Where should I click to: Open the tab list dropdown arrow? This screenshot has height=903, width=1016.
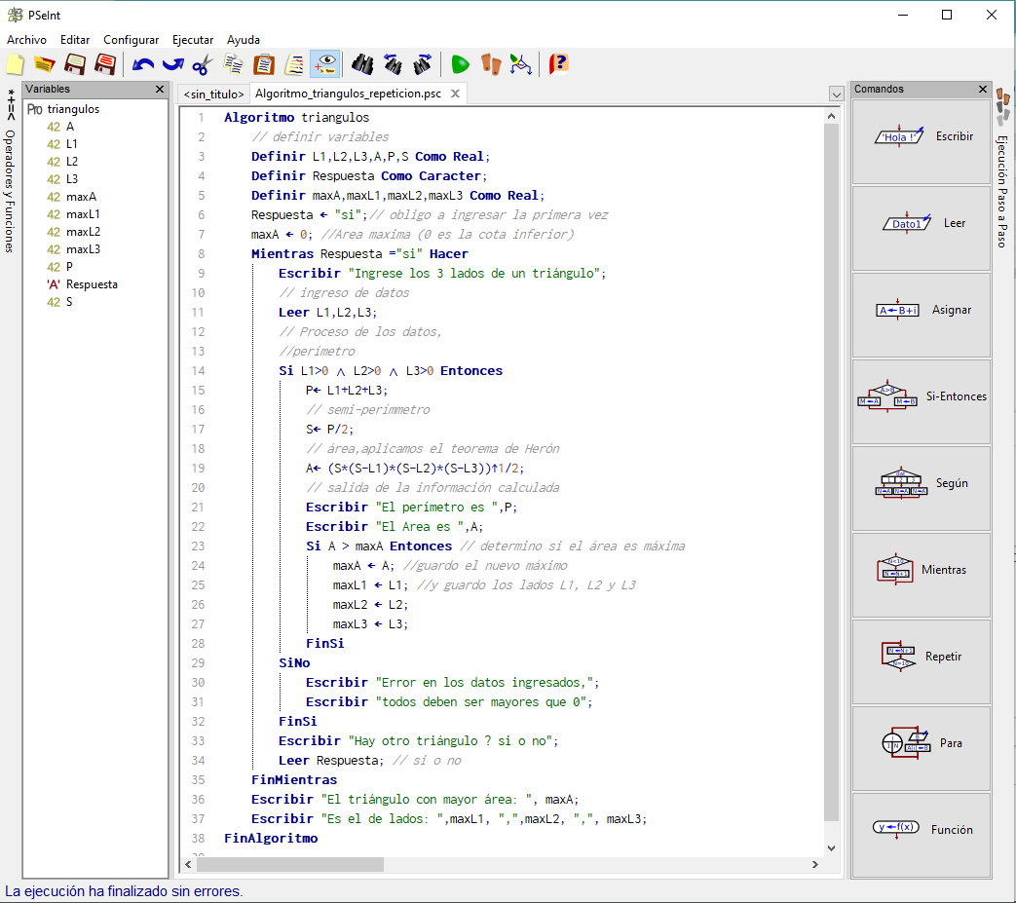[837, 94]
